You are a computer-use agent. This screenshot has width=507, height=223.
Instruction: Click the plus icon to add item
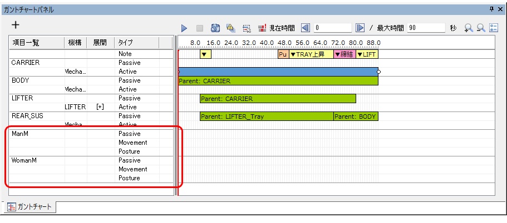pyautogui.click(x=16, y=26)
